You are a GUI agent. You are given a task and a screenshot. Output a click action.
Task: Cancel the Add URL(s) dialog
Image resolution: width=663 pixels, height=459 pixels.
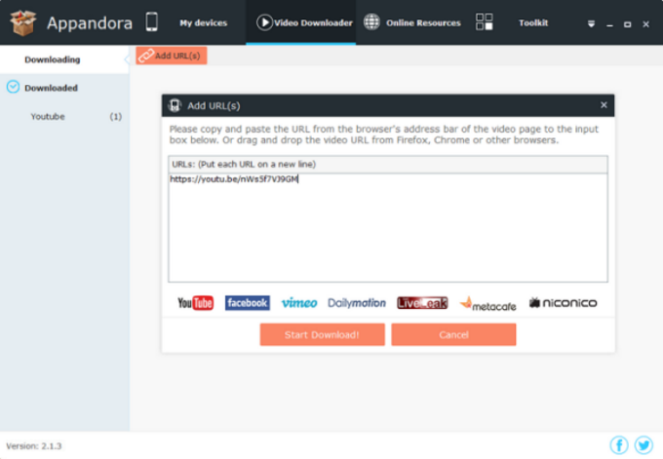(453, 334)
